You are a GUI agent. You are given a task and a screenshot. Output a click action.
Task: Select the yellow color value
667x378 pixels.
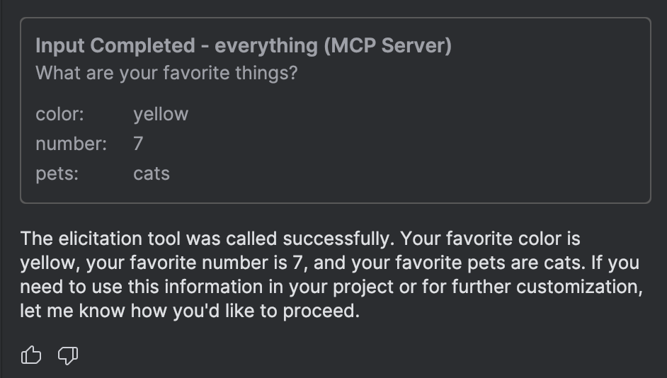point(161,114)
